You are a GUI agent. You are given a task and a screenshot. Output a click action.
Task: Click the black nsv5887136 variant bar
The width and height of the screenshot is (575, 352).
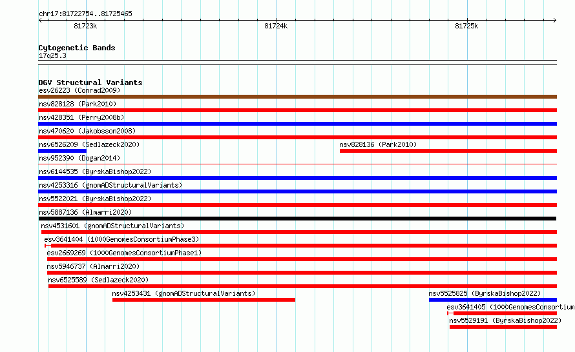click(x=297, y=219)
